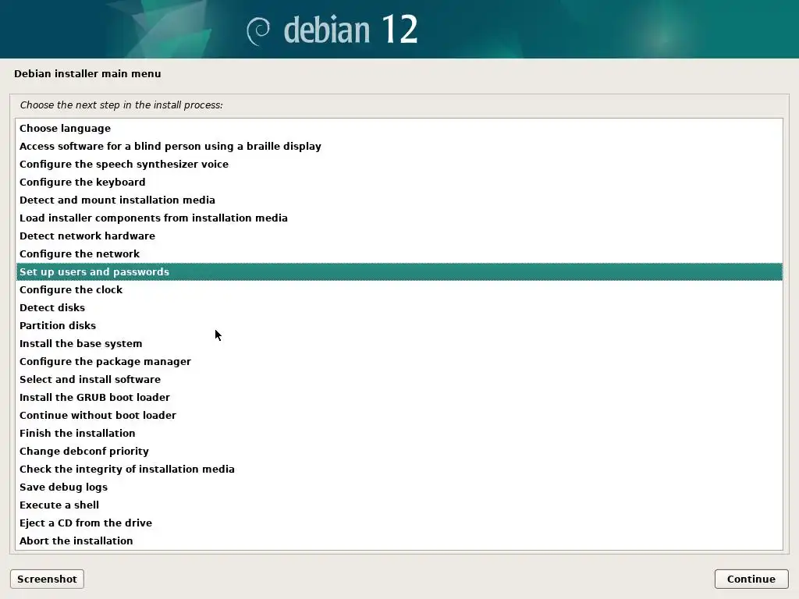Select 'Configure the clock' entry
Screen dimensions: 799x599
coord(399,289)
